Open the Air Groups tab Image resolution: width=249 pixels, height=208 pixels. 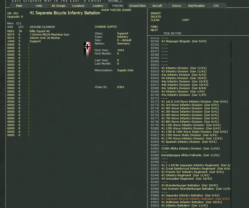click(59, 6)
